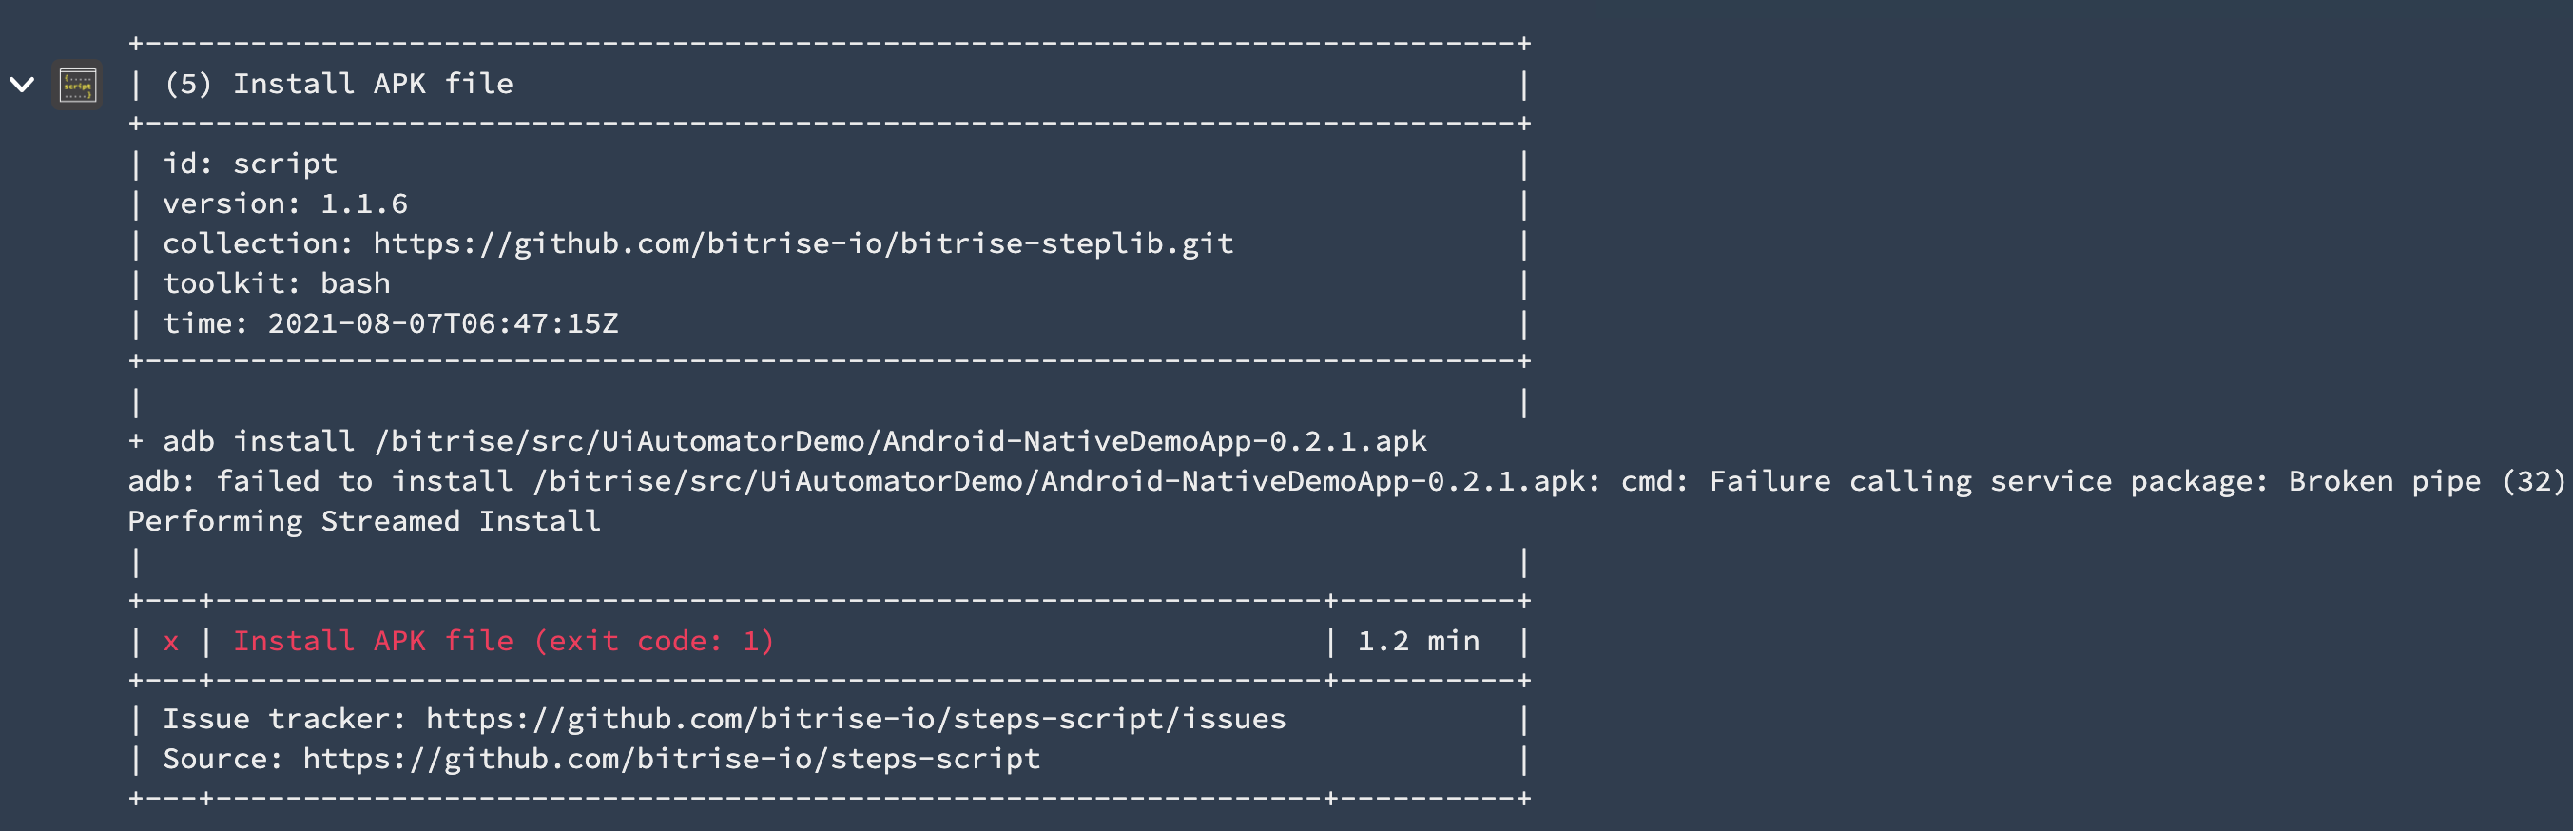
Task: Click the "(5) Install APK file" step title
Action: [339, 84]
